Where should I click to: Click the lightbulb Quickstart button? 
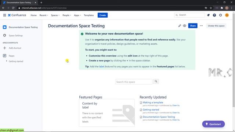(x=213, y=124)
